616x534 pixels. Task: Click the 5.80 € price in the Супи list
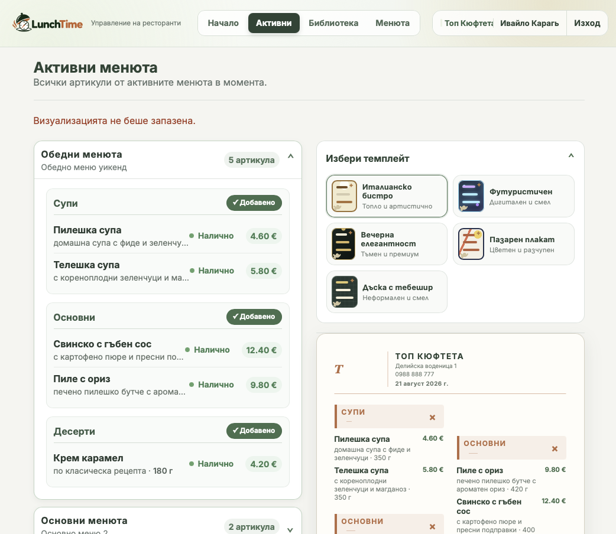point(263,271)
